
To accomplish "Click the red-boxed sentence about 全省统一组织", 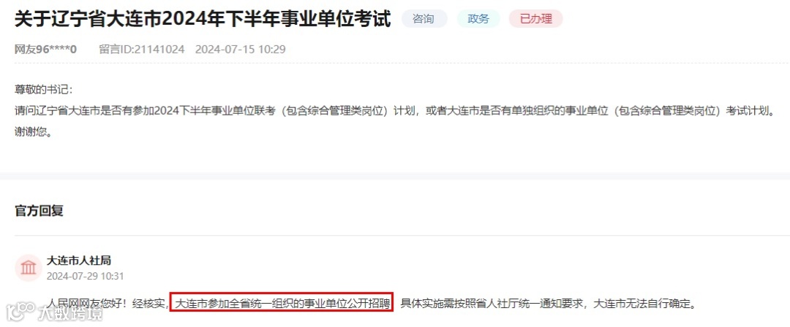I will [x=281, y=304].
